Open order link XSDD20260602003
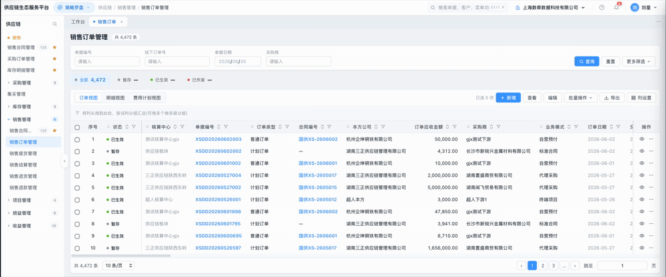This screenshot has width=666, height=277. (x=218, y=139)
